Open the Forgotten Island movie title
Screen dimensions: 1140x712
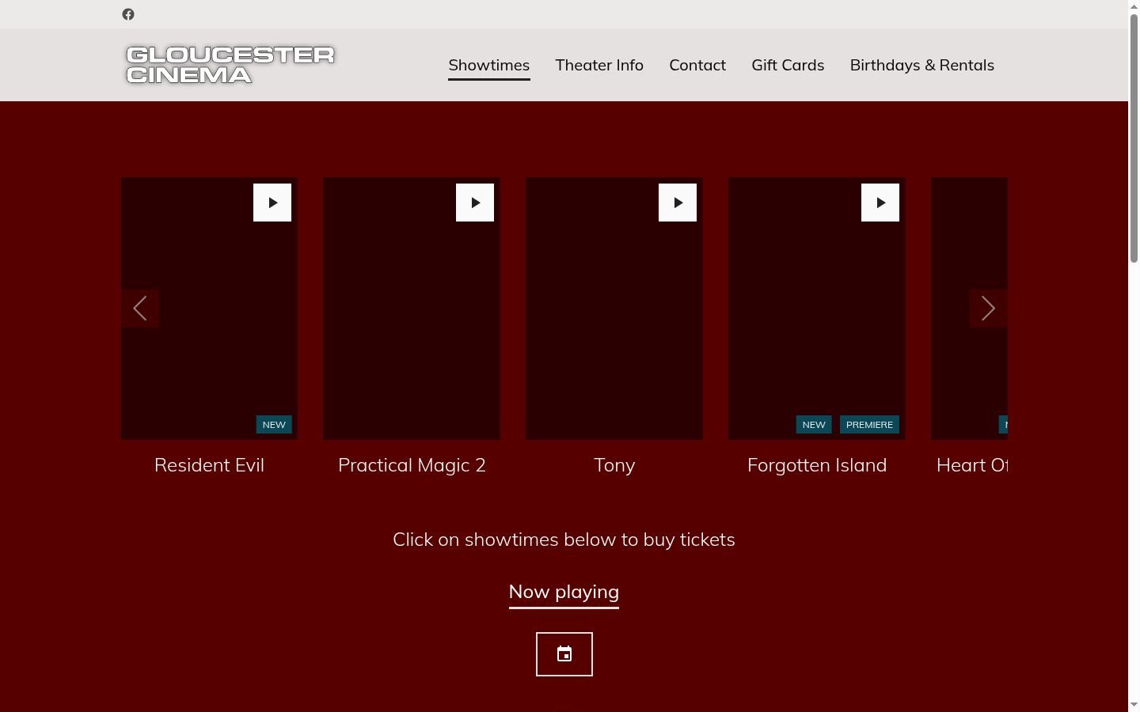(817, 465)
